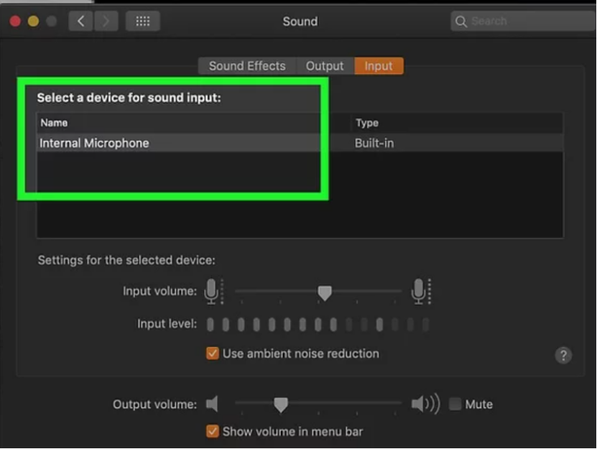The height and width of the screenshot is (449, 597).
Task: Click the Input volume slider thumb
Action: click(325, 293)
